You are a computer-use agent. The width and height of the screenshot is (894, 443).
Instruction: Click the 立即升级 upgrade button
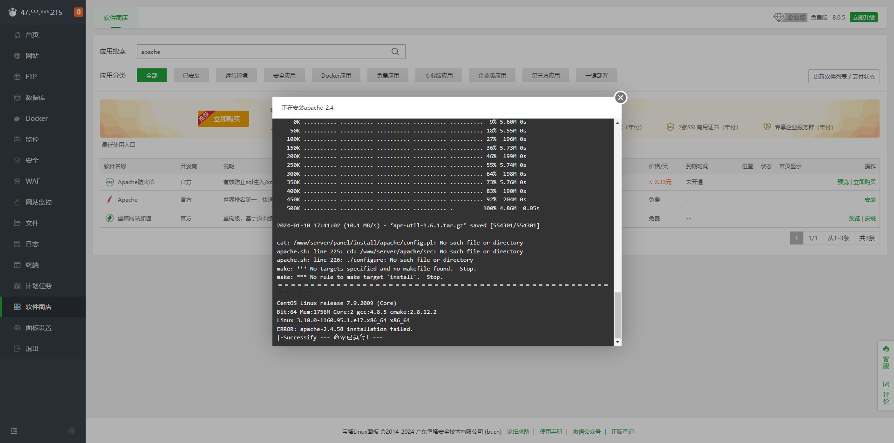click(864, 17)
